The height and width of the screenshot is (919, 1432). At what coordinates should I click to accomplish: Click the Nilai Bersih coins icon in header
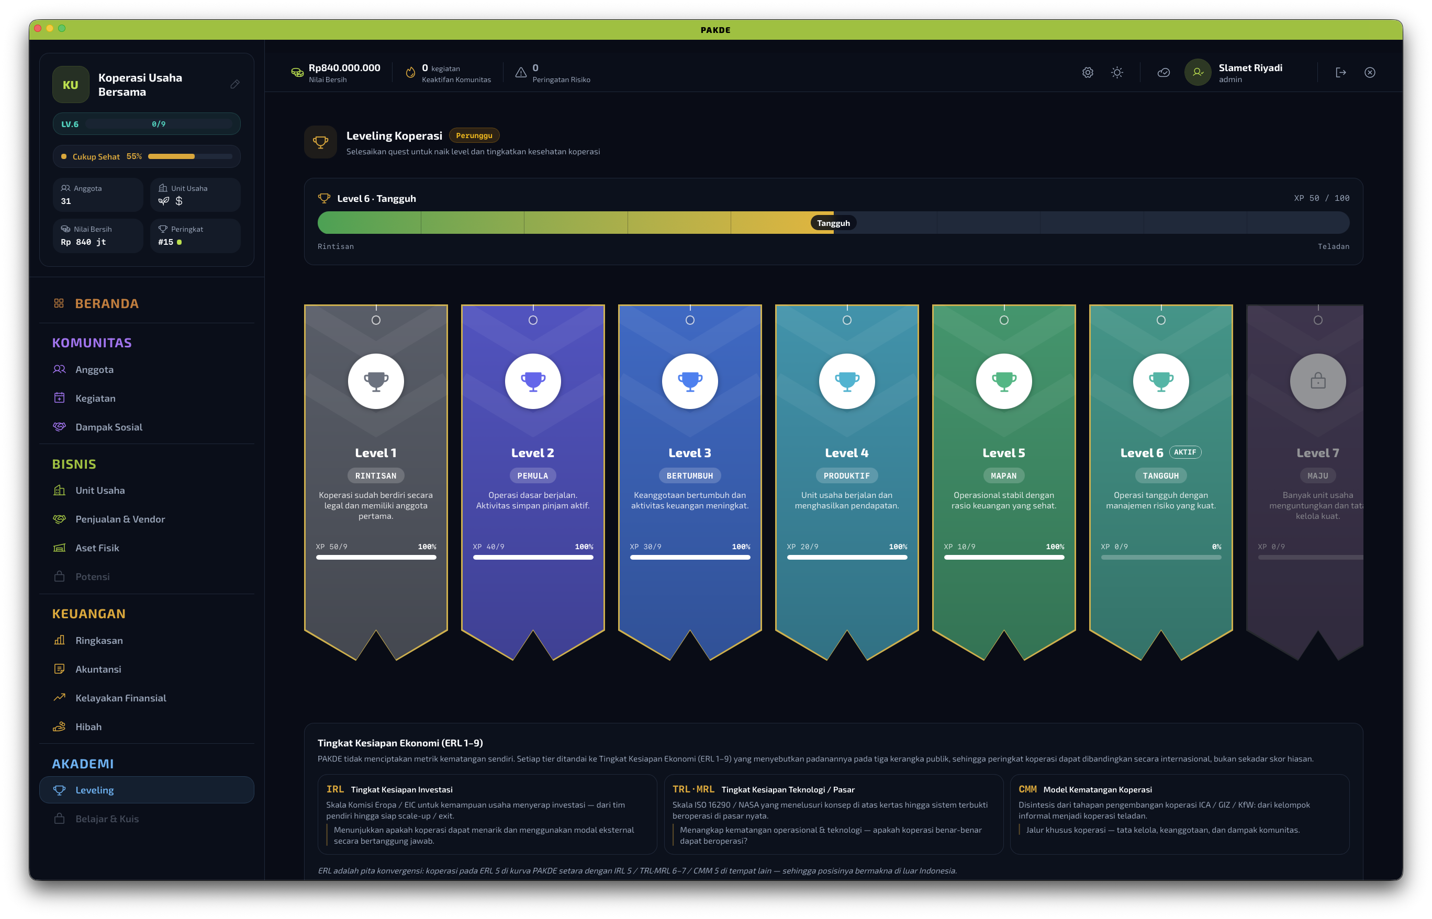297,72
